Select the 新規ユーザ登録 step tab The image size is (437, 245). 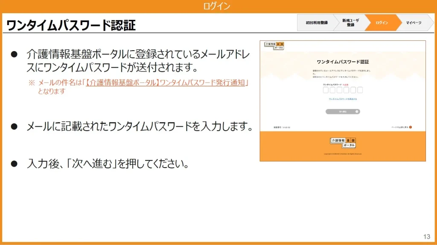point(350,23)
